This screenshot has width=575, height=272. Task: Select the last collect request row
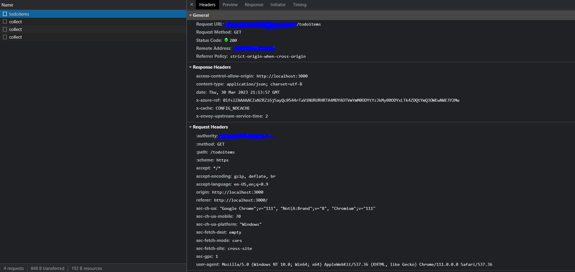[x=59, y=37]
